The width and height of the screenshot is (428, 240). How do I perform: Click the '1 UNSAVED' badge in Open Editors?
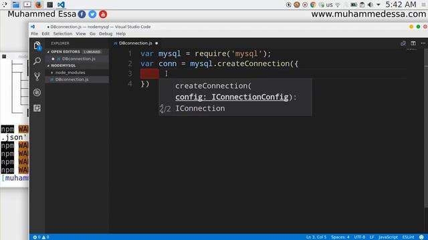coord(92,52)
